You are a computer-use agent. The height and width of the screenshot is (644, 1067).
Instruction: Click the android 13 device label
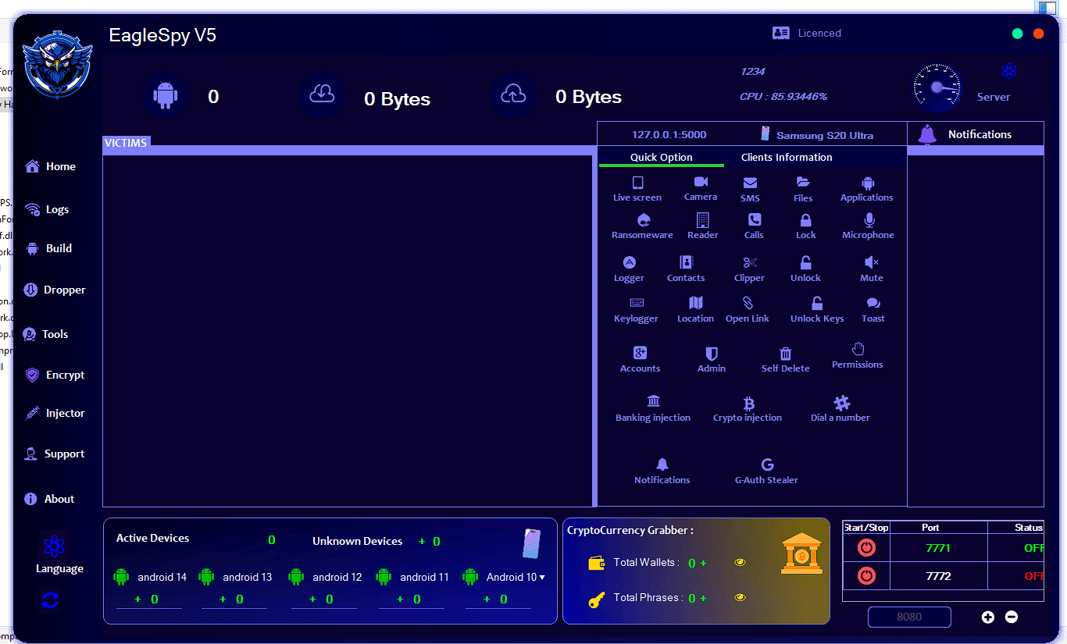tap(247, 578)
